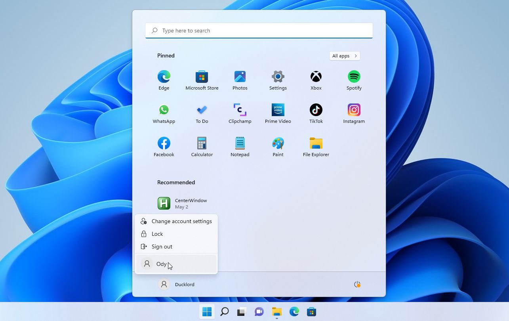
Task: Open File Explorer from the taskbar
Action: tap(276, 312)
